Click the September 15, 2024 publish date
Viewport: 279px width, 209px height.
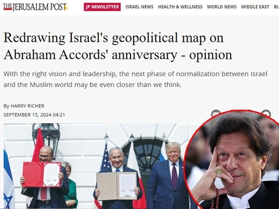click(x=34, y=115)
